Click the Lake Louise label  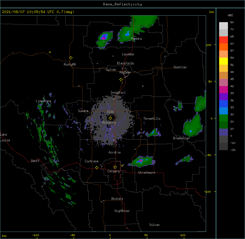5,137
